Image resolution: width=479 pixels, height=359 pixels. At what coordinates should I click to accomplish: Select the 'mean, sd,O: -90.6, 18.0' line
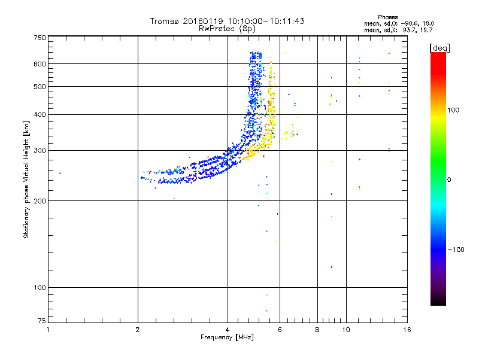(399, 23)
